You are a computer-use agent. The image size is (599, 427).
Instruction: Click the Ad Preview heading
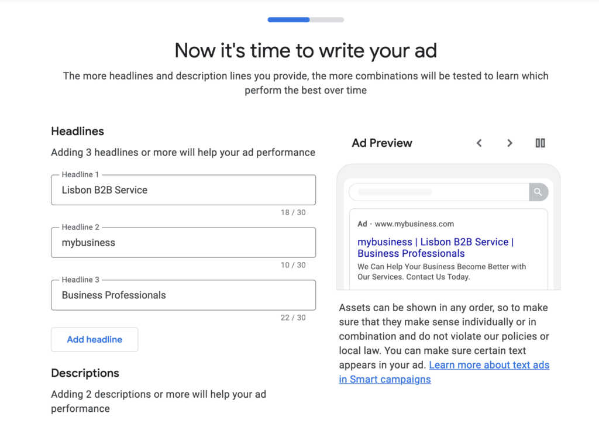click(x=381, y=143)
